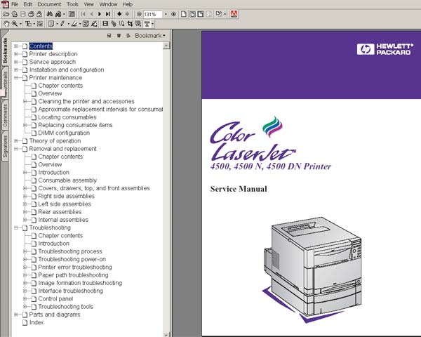Viewport: 421px width, 337px height.
Task: Collapse the Troubleshooting bookmark
Action: (x=16, y=227)
